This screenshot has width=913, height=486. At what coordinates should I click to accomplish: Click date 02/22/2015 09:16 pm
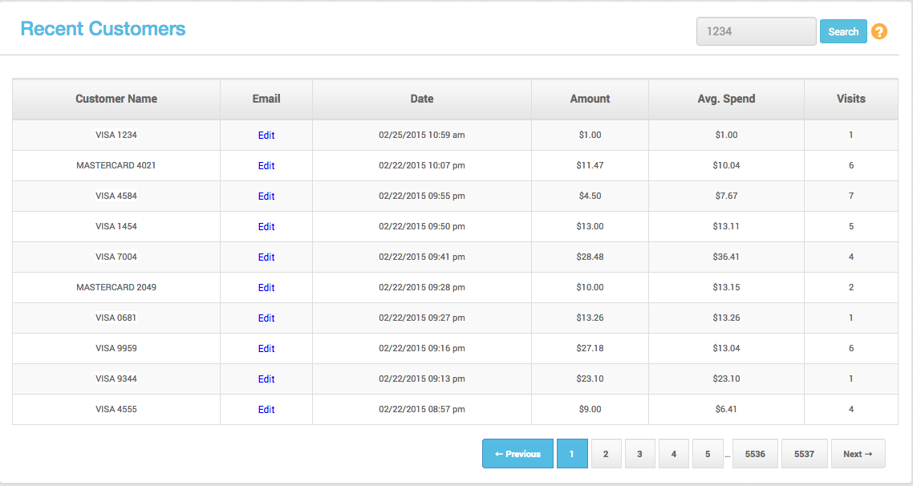[x=421, y=348]
